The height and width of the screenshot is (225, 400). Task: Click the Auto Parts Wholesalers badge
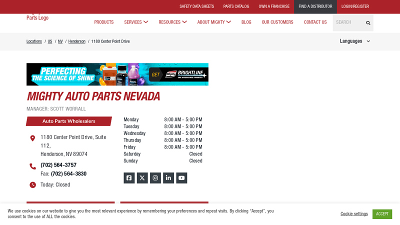coord(69,121)
